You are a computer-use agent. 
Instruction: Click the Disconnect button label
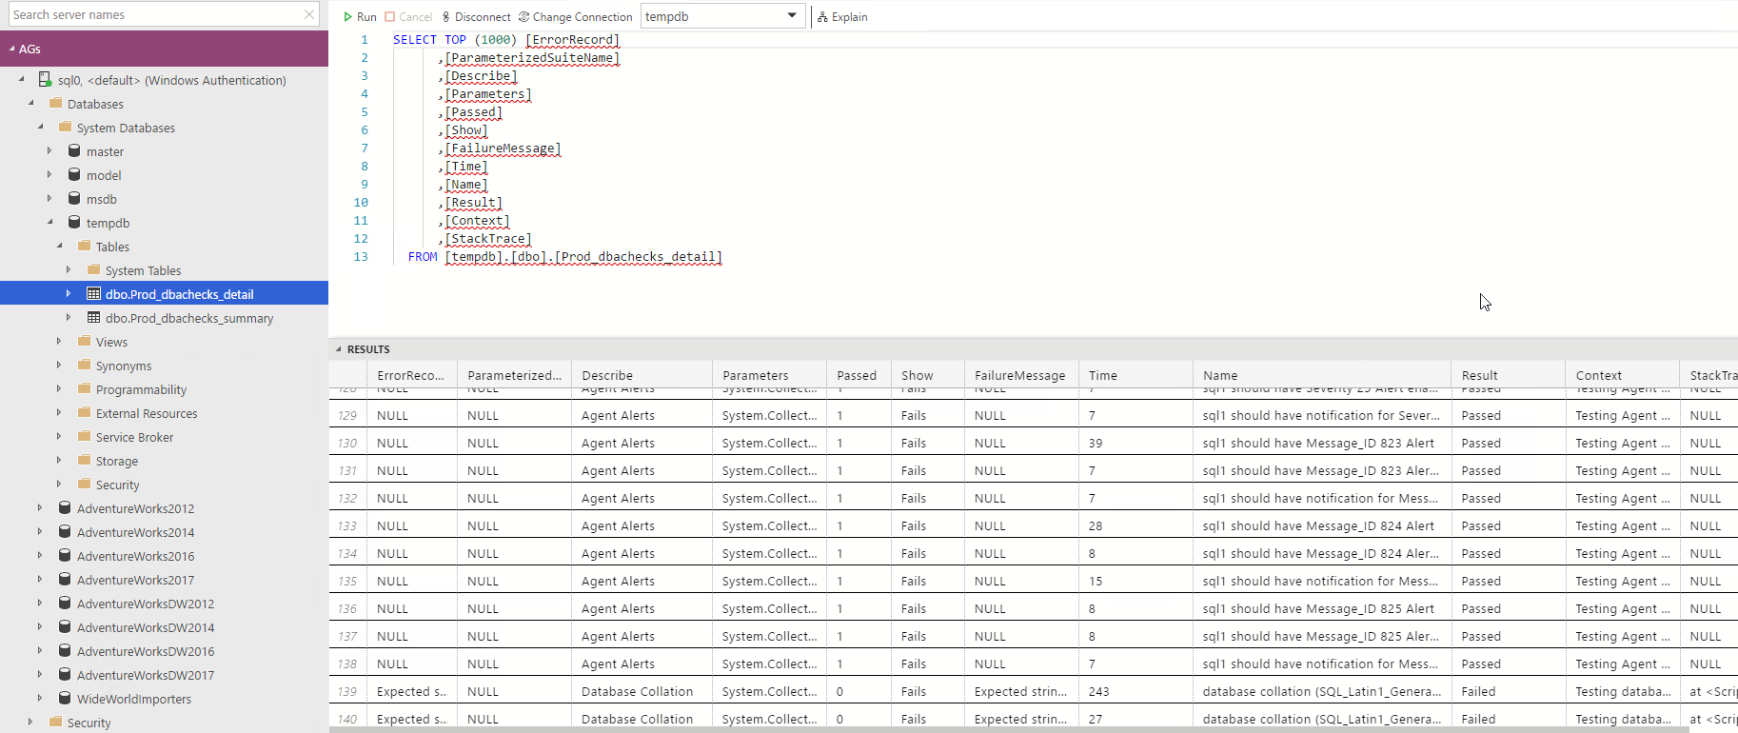[x=483, y=17]
